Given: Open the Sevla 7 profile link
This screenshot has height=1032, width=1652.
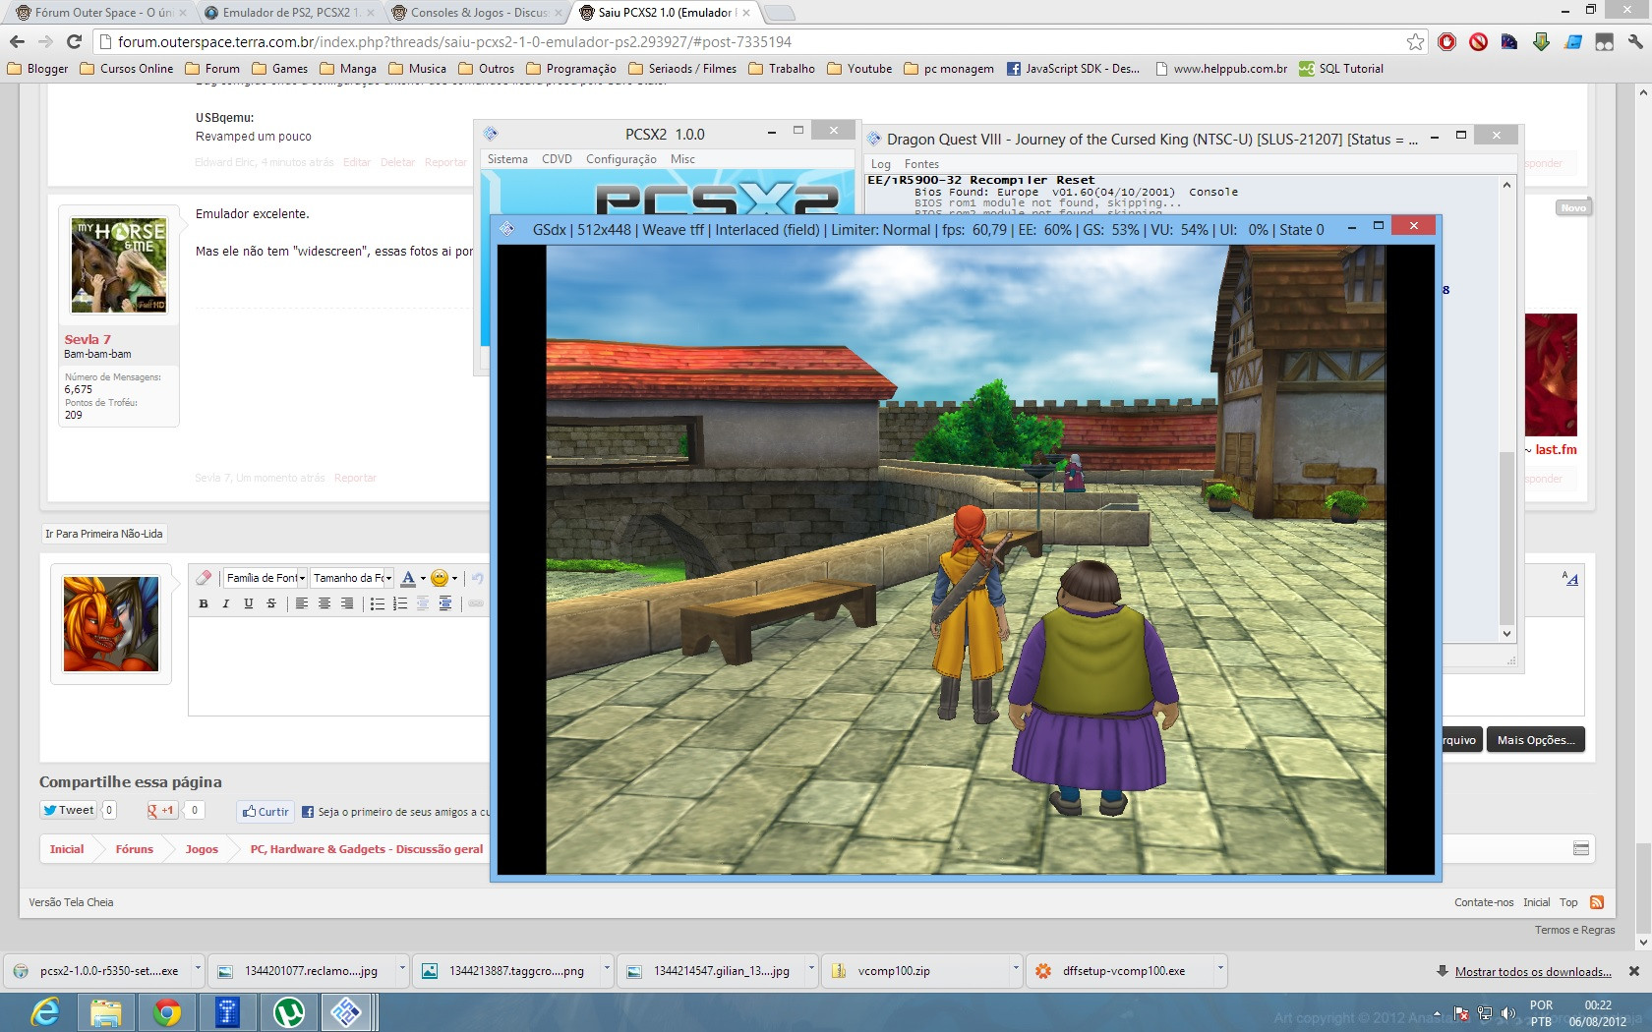Looking at the screenshot, I should 88,339.
